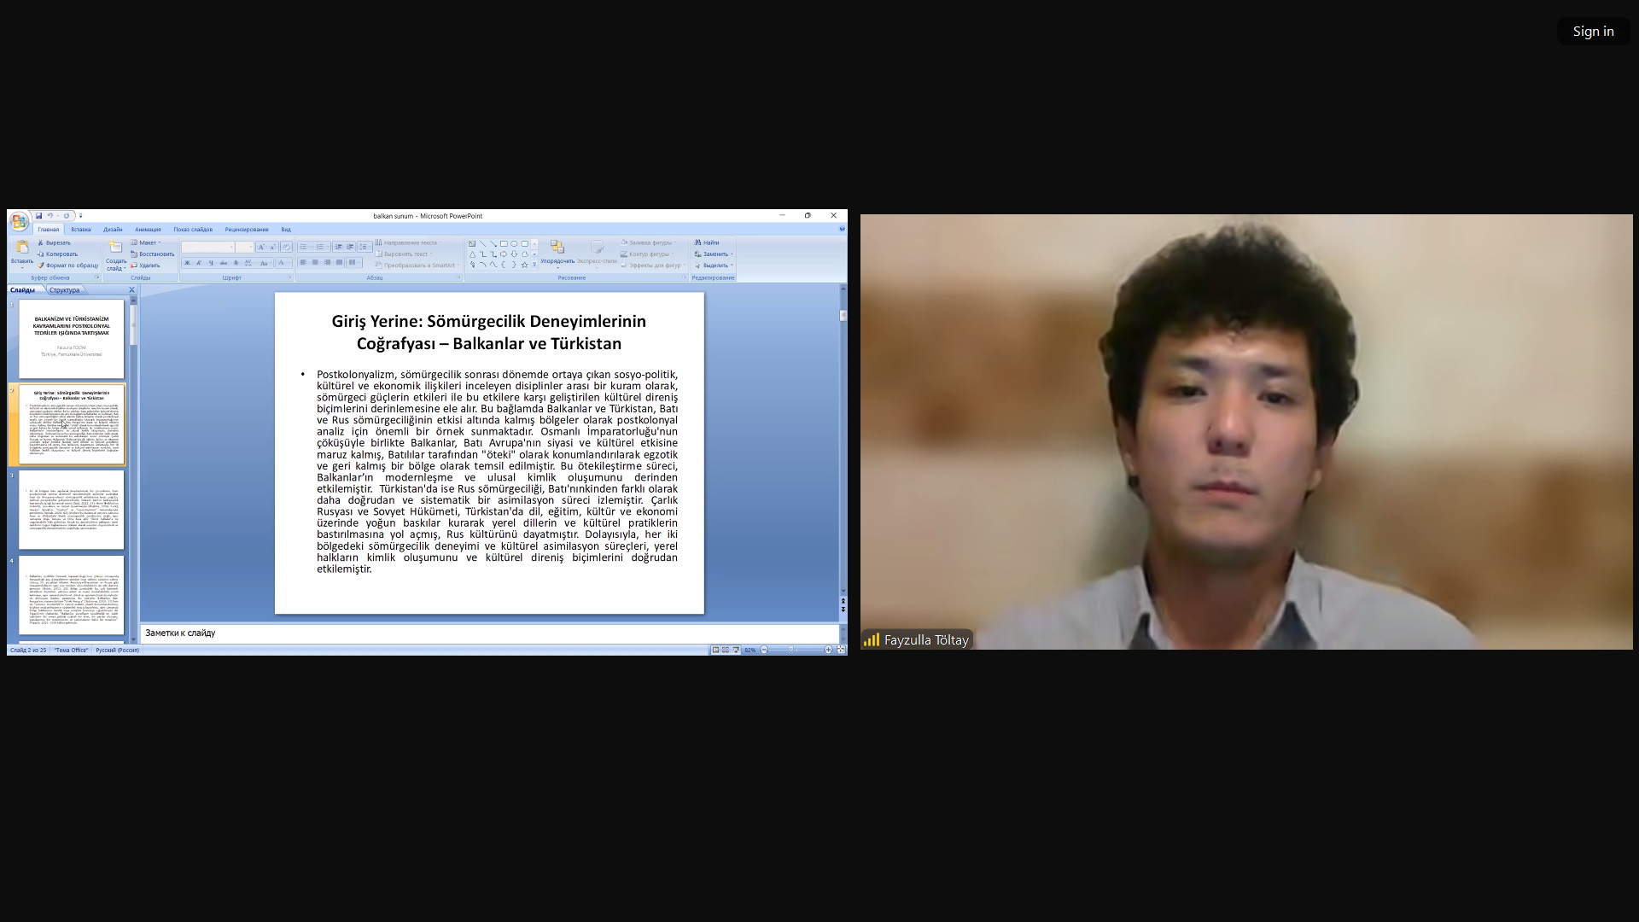Toggle center text alignment
Image resolution: width=1639 pixels, height=922 pixels.
[315, 263]
